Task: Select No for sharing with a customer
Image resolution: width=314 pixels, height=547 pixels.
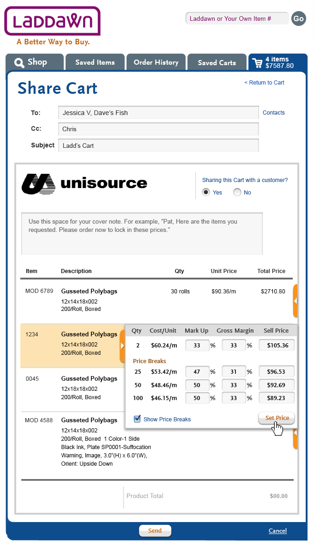Action: click(x=237, y=192)
